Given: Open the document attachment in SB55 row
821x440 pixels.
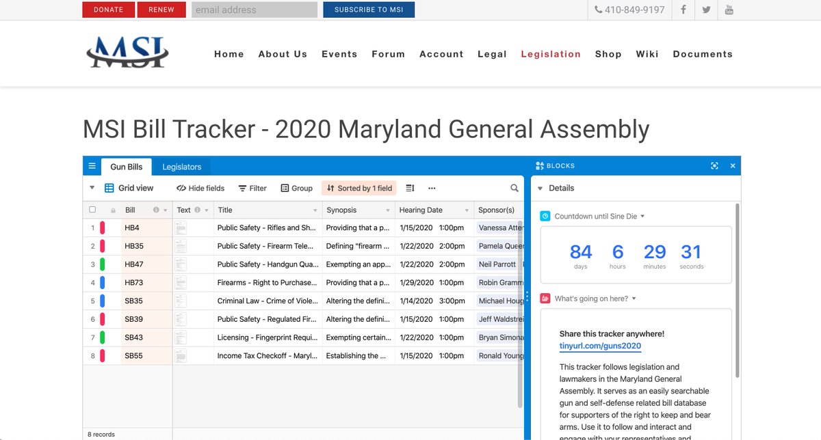Looking at the screenshot, I should tap(181, 356).
